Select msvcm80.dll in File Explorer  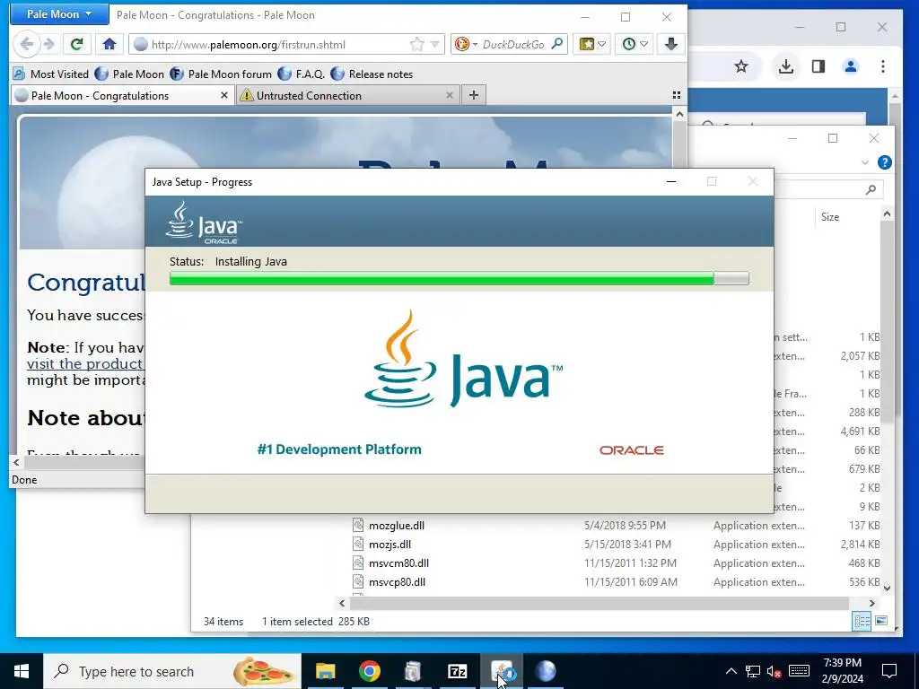pyautogui.click(x=398, y=563)
